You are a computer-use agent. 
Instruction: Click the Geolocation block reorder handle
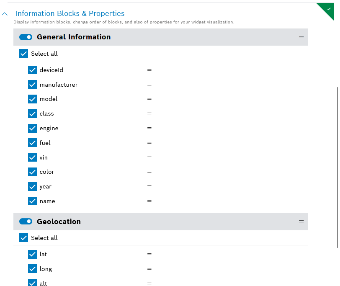pos(301,222)
